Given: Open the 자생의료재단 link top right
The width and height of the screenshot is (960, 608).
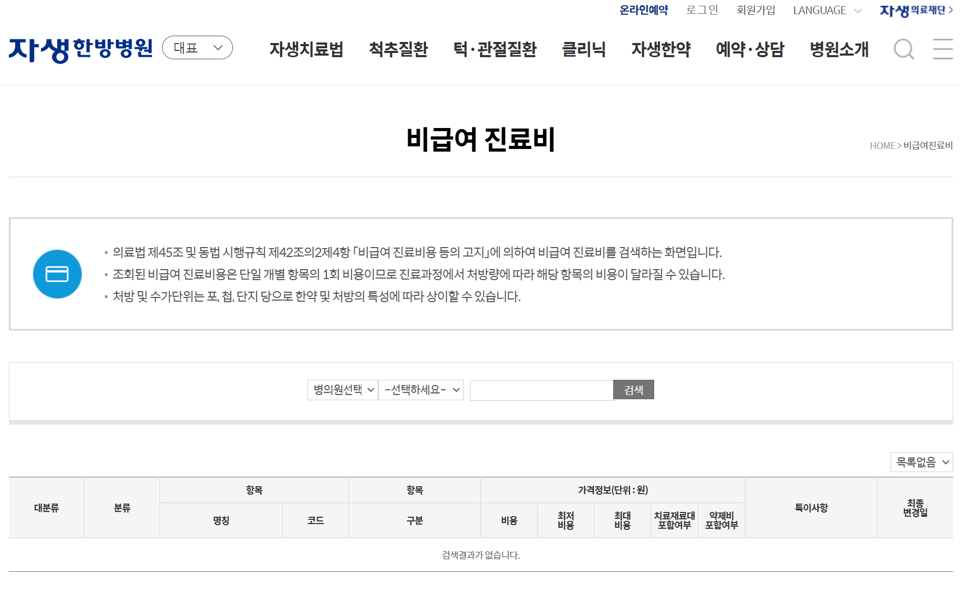Looking at the screenshot, I should (x=915, y=10).
